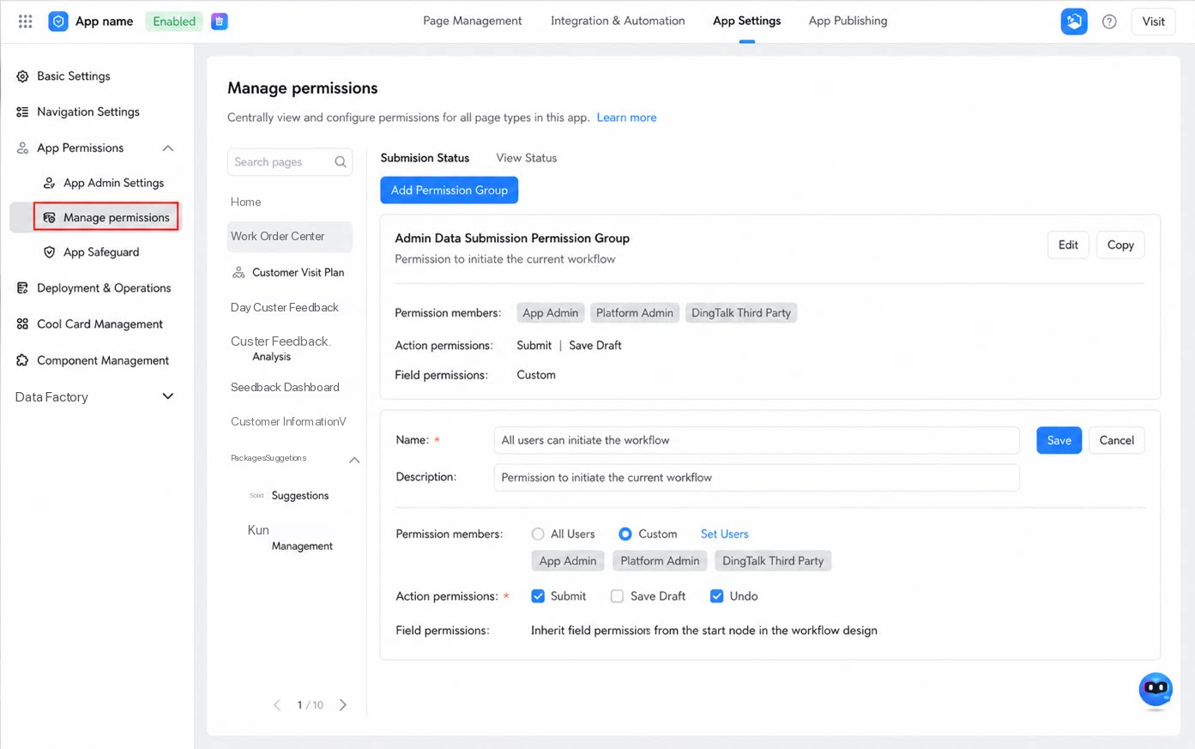Switch to the View Status tab
Image resolution: width=1195 pixels, height=749 pixels.
coord(526,158)
